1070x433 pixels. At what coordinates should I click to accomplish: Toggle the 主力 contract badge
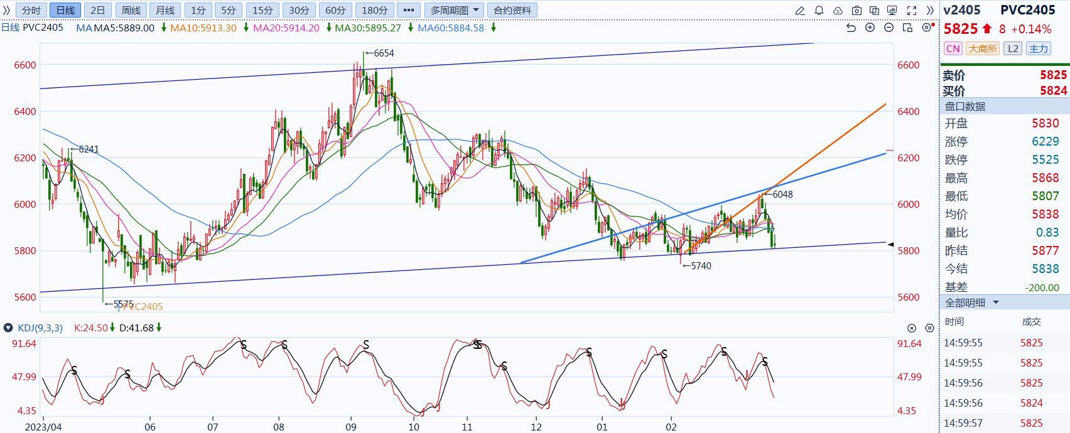pos(1038,48)
